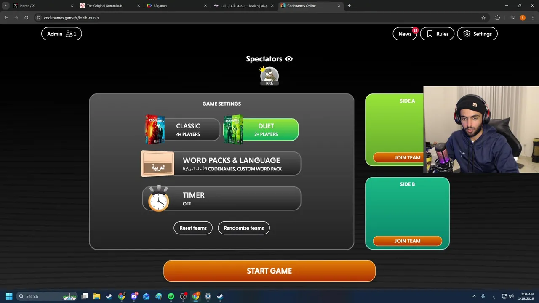Open Discord from the taskbar
The width and height of the screenshot is (539, 303).
point(134,296)
